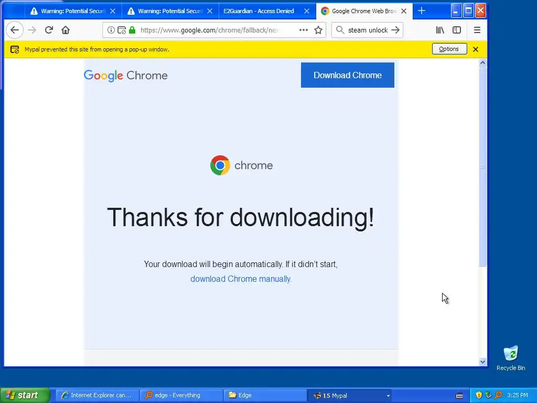Viewport: 537px width, 403px height.
Task: Toggle the sidebar panel icon
Action: 457,30
